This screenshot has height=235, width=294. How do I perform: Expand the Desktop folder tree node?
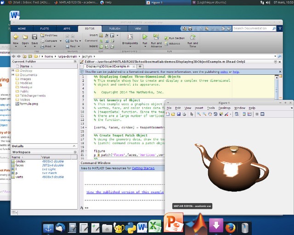click(13, 71)
